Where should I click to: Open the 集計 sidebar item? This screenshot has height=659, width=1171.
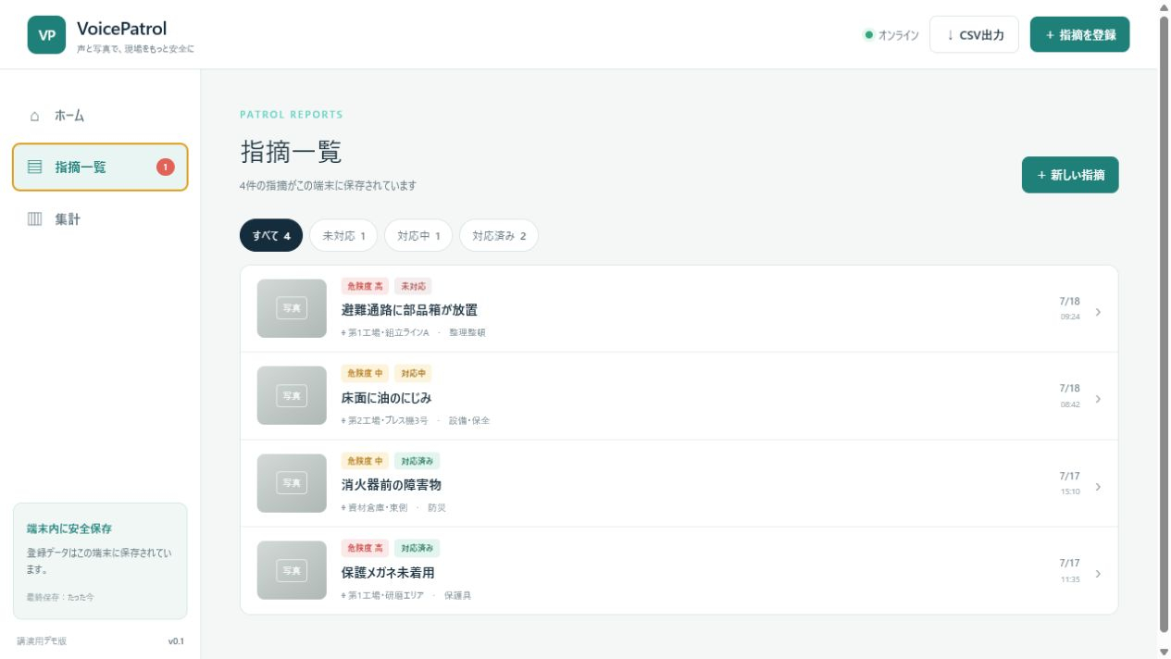point(100,219)
